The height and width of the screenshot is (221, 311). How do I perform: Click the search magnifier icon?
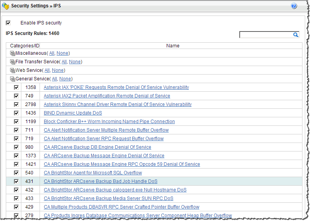(295, 35)
